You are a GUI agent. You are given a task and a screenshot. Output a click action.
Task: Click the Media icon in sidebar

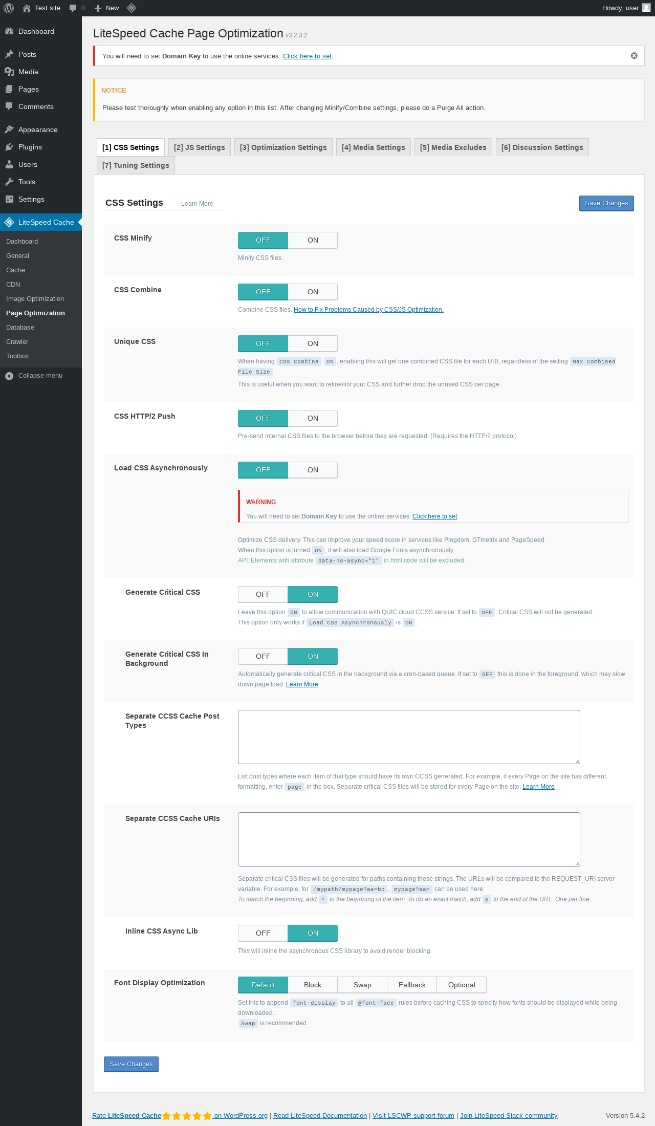tap(9, 72)
